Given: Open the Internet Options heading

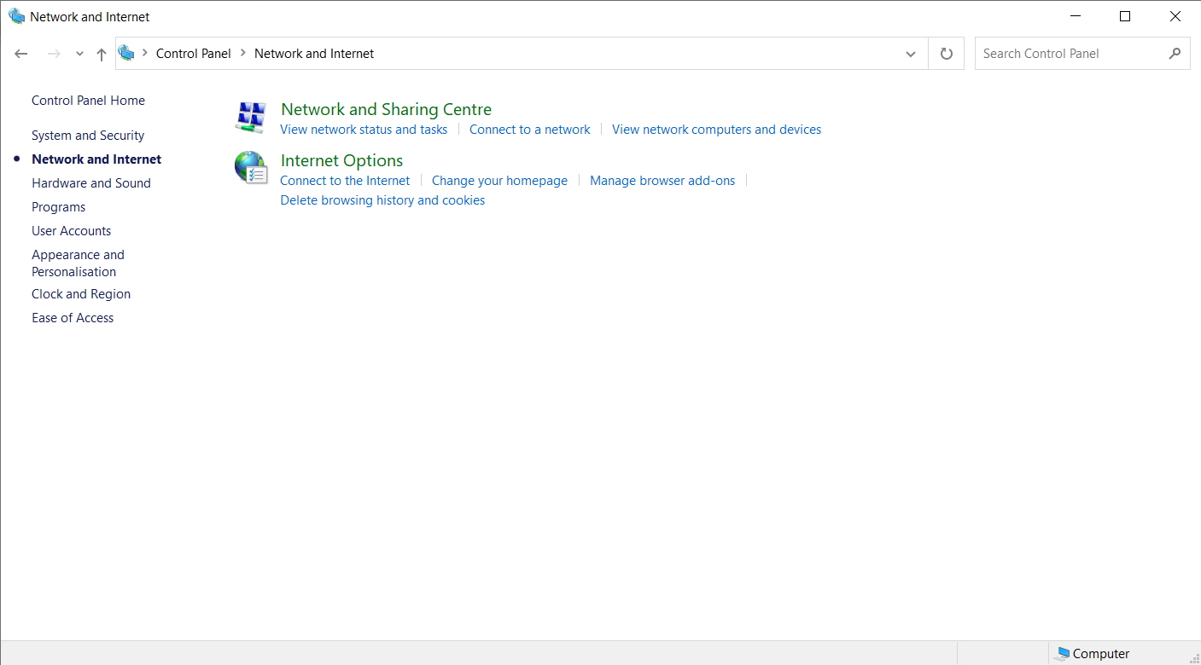Looking at the screenshot, I should (341, 160).
